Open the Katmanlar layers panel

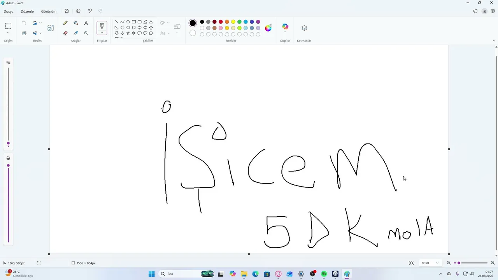(x=304, y=28)
